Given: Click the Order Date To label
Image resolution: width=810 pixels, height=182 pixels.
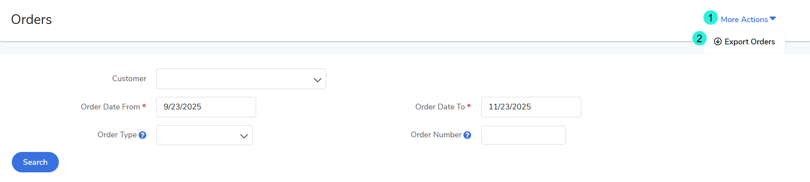Looking at the screenshot, I should tap(440, 107).
